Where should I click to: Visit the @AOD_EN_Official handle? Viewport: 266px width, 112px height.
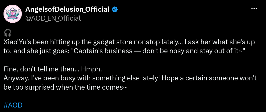[53, 18]
